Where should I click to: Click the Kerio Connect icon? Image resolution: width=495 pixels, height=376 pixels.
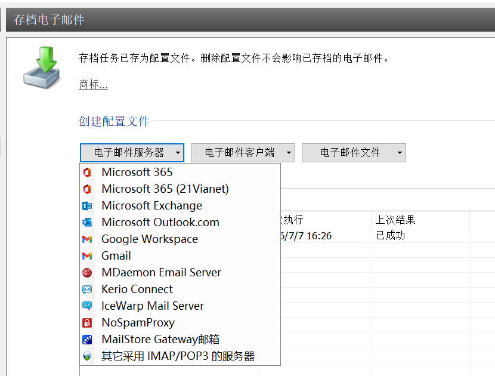(x=87, y=289)
